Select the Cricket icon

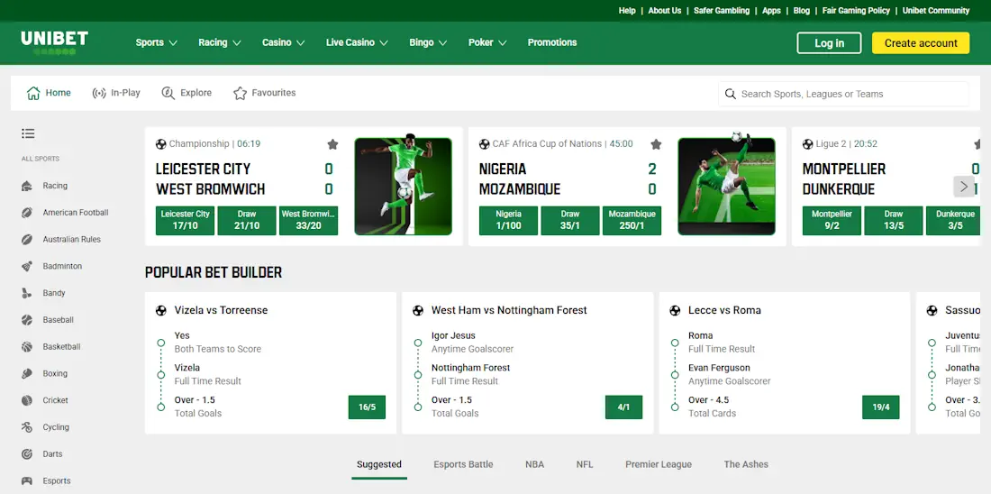tap(26, 400)
